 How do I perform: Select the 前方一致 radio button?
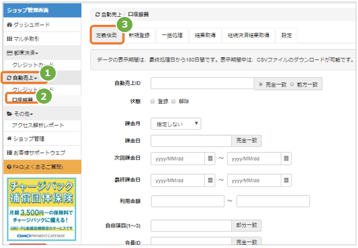(x=292, y=85)
